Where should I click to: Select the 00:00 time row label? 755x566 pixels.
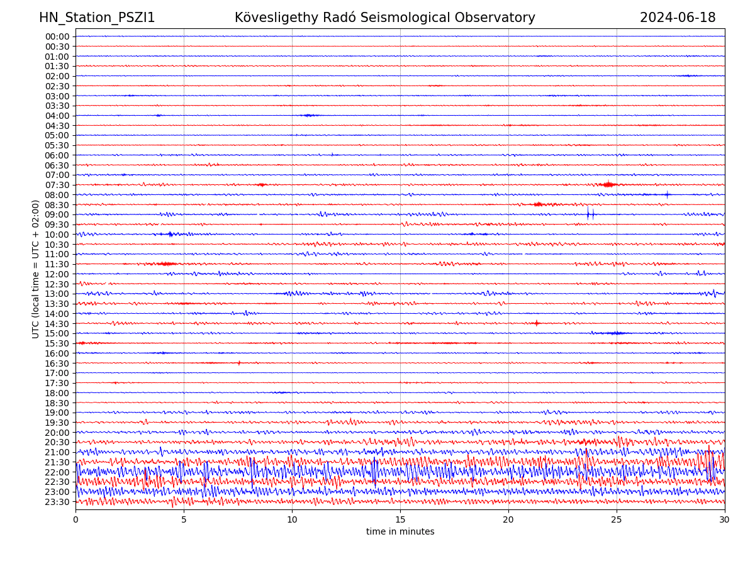coord(57,36)
